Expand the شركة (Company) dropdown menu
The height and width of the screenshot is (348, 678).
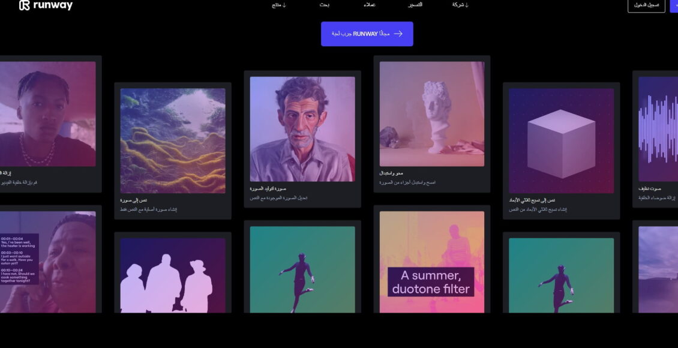pos(460,5)
